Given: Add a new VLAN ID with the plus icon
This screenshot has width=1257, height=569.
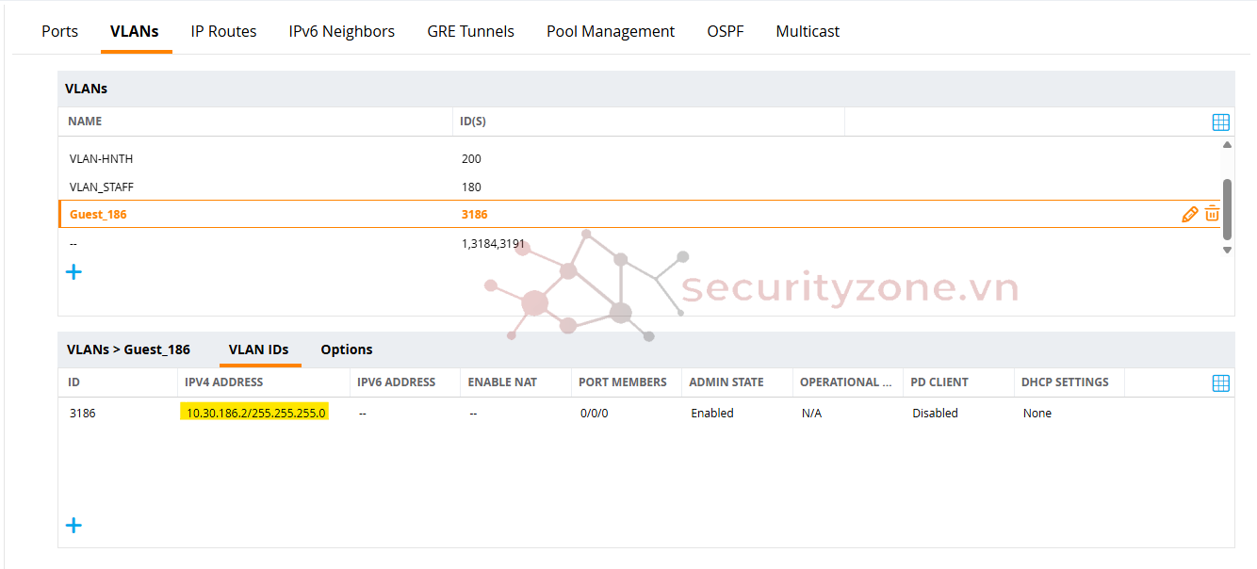Looking at the screenshot, I should click(x=73, y=525).
